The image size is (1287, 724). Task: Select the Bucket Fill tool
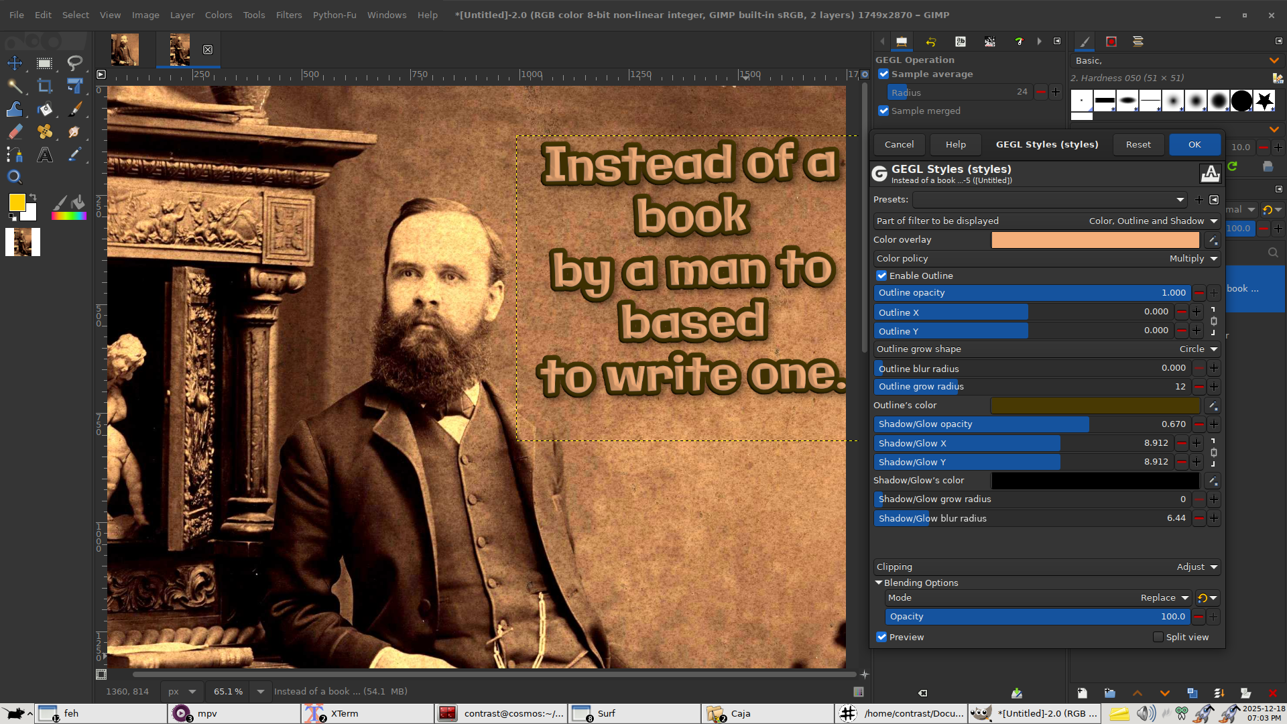(44, 109)
